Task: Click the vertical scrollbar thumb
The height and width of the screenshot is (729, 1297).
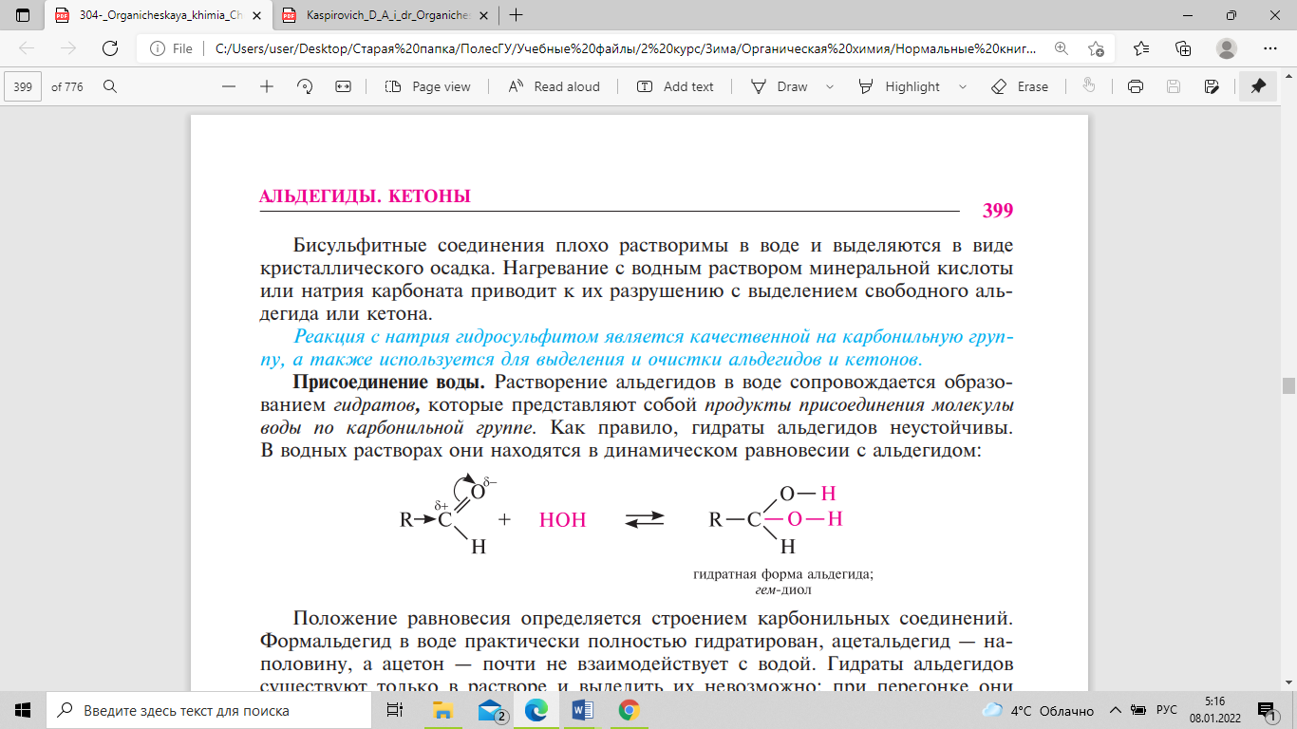Action: click(x=1288, y=385)
